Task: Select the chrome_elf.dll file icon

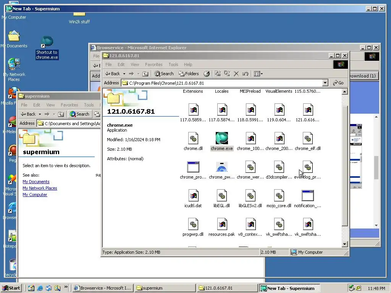Action: (308, 138)
